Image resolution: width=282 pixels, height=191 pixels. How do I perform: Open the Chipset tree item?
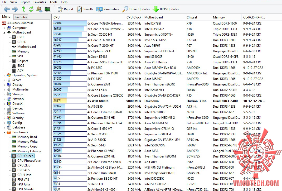point(23,61)
